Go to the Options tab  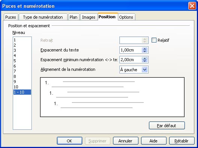[126, 17]
